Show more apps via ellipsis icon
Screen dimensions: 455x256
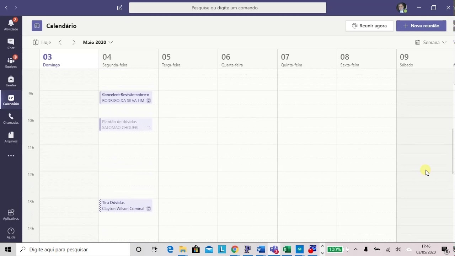pyautogui.click(x=11, y=156)
